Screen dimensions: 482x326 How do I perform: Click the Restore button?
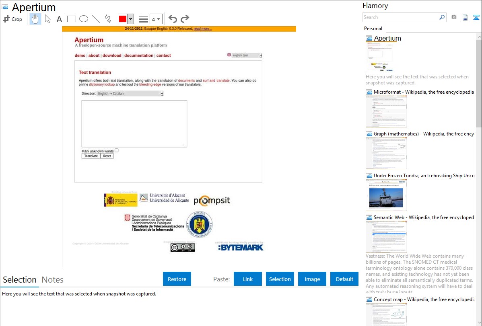[x=177, y=279]
